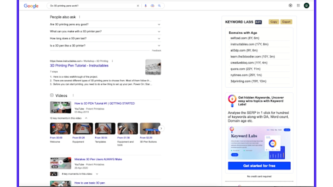The image size is (333, 187).
Task: Click the Google logo
Action: [31, 6]
